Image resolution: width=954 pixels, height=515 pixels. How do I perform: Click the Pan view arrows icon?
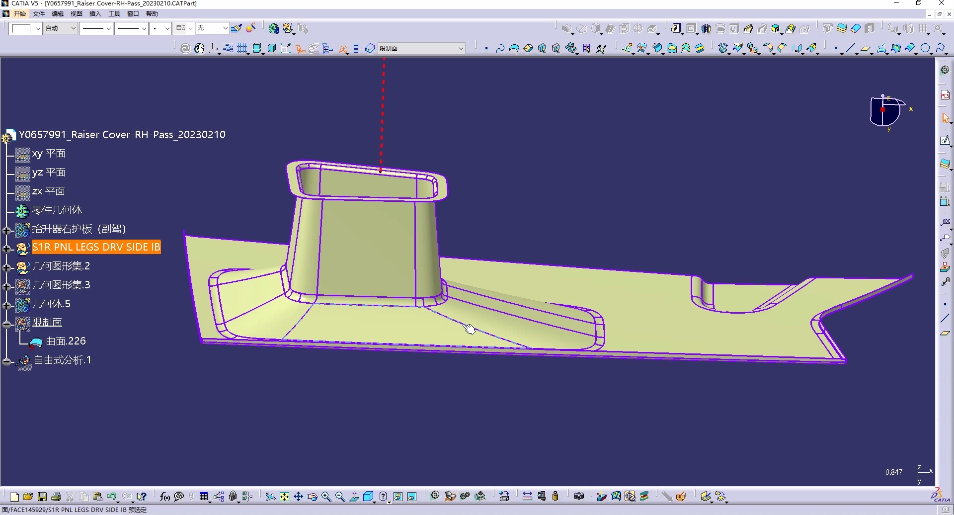click(298, 497)
